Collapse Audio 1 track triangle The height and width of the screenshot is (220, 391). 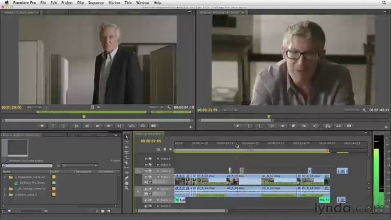click(158, 189)
